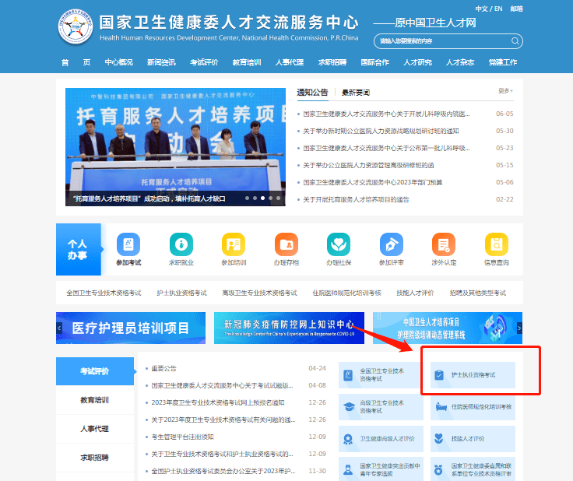
Task: Select 求职招聘 sidebar tab
Action: click(95, 458)
